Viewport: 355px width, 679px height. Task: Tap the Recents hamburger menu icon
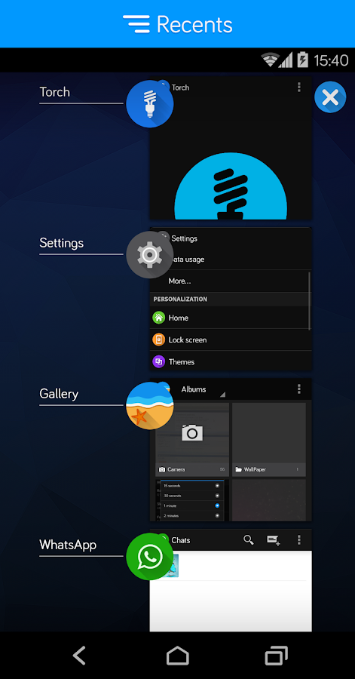(x=136, y=24)
